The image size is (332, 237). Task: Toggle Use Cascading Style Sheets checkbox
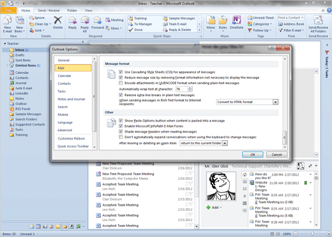(121, 72)
